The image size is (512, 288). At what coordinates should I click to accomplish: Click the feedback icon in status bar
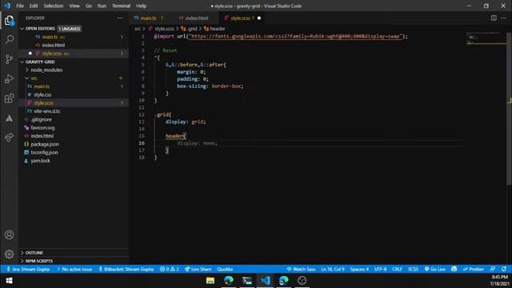493,269
